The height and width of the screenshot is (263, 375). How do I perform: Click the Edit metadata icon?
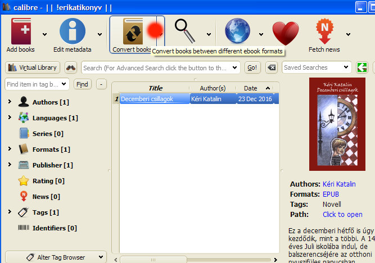(x=72, y=31)
